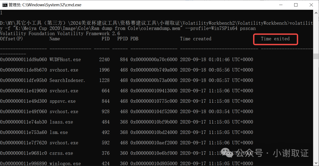Click timestamp '2020-09-18 00:05:56 UTC+0000'
This screenshot has height=166, width=319.
point(217,70)
